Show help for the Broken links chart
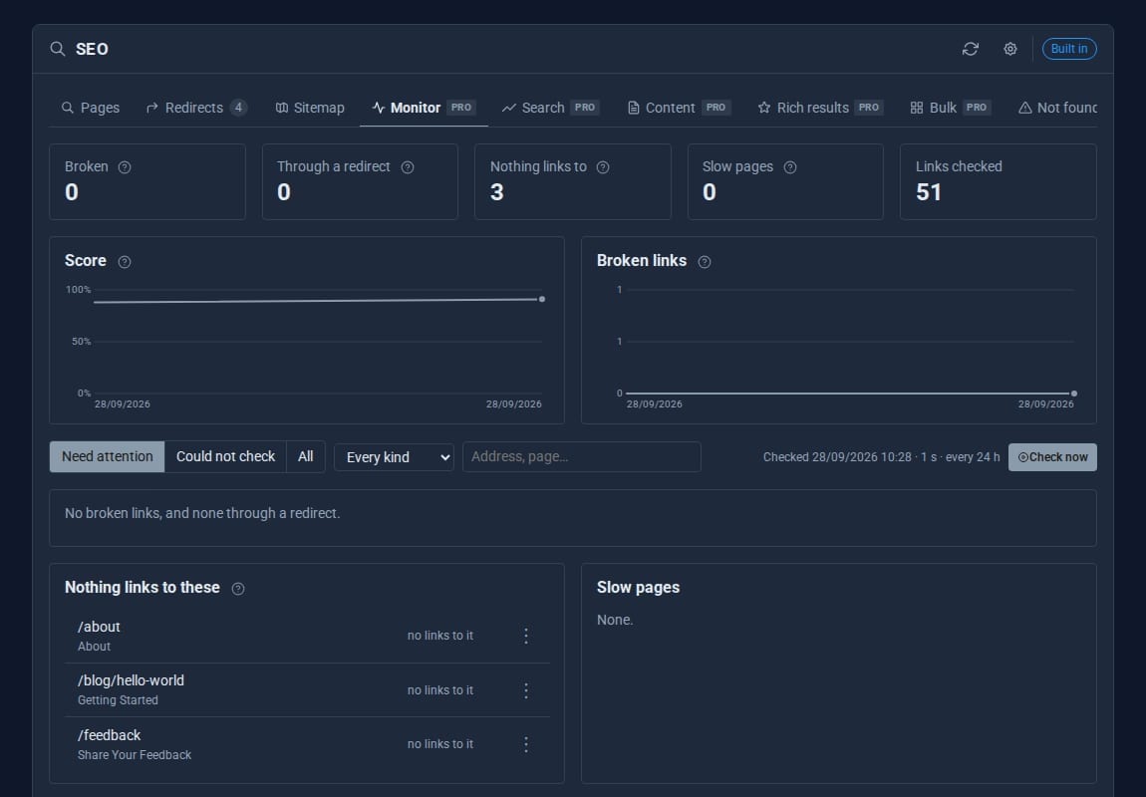The height and width of the screenshot is (797, 1146). click(705, 262)
